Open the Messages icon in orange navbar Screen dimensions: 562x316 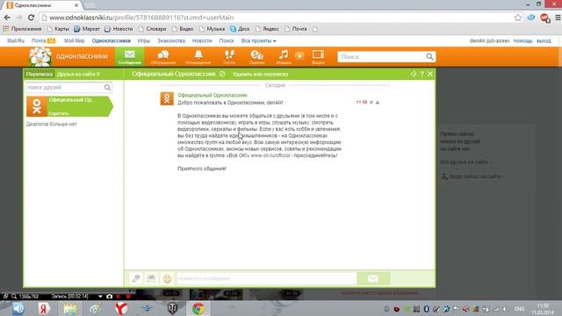click(129, 56)
